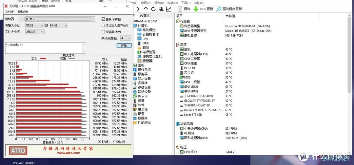Open 64 MB transfer size dropdown

[x=58, y=26]
